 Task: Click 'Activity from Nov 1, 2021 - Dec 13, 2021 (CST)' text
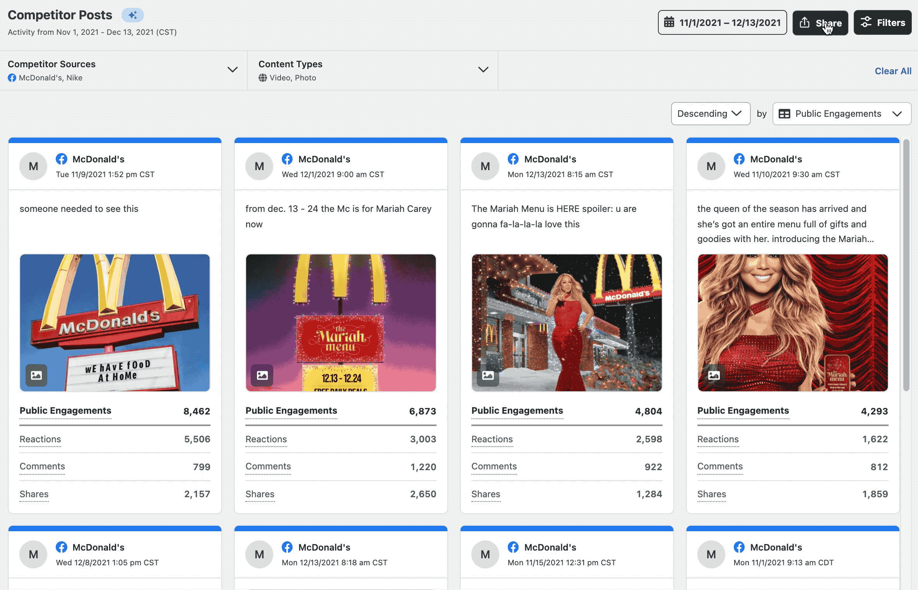click(92, 32)
